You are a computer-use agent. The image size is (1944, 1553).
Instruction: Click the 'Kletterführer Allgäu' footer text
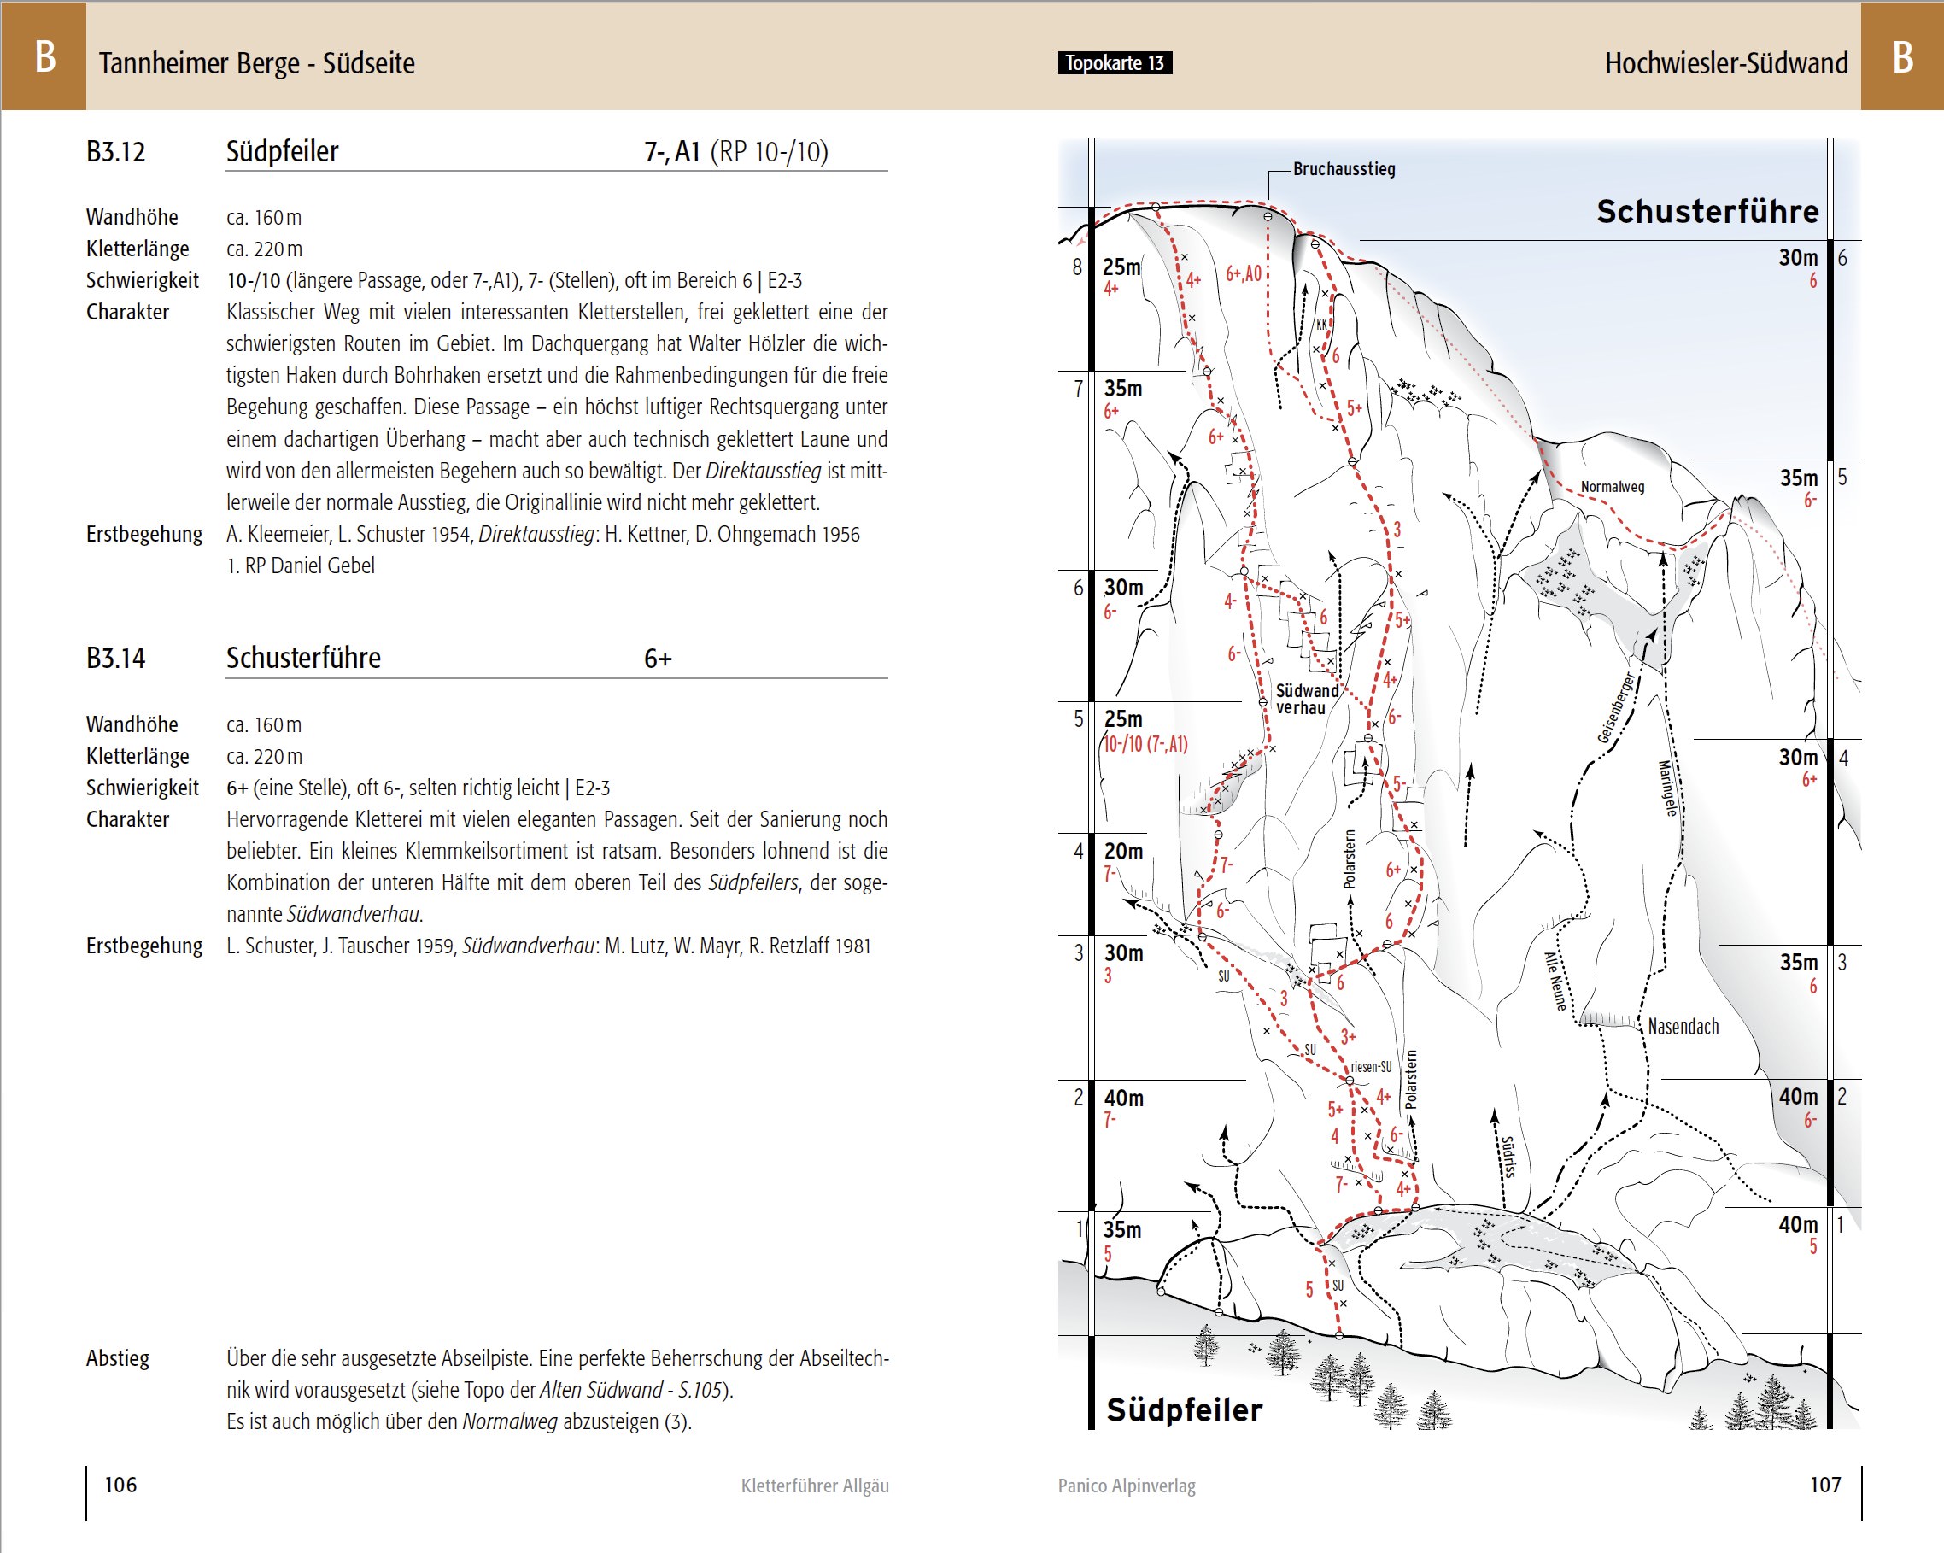tap(814, 1486)
